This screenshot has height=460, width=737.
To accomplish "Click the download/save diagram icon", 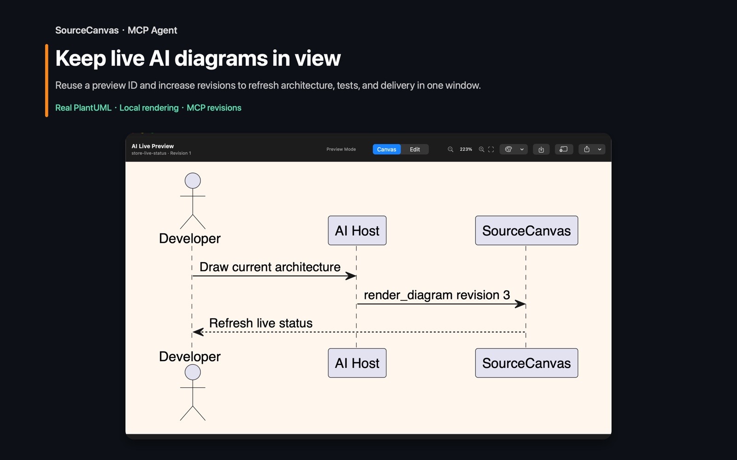I will (x=541, y=149).
